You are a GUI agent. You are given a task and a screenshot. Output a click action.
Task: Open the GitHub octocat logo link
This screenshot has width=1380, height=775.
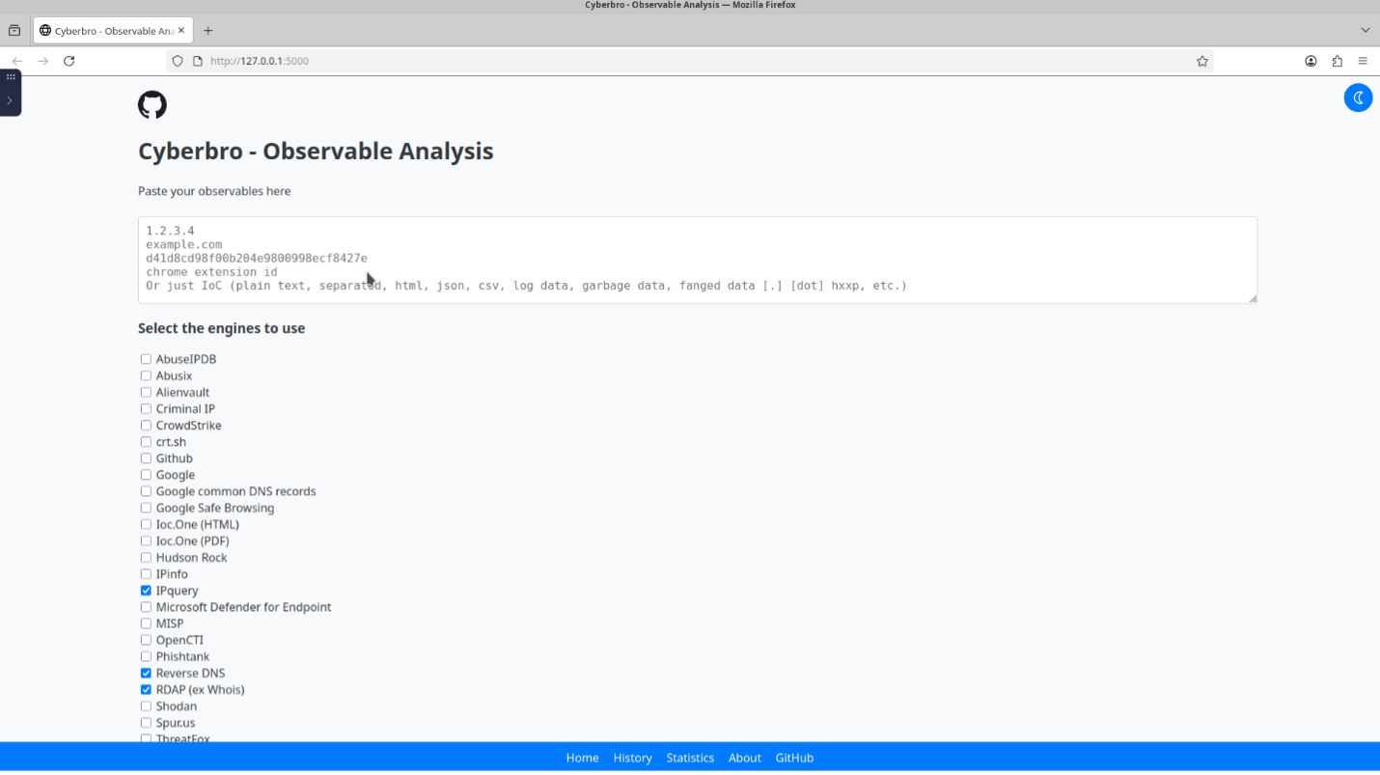click(x=152, y=104)
